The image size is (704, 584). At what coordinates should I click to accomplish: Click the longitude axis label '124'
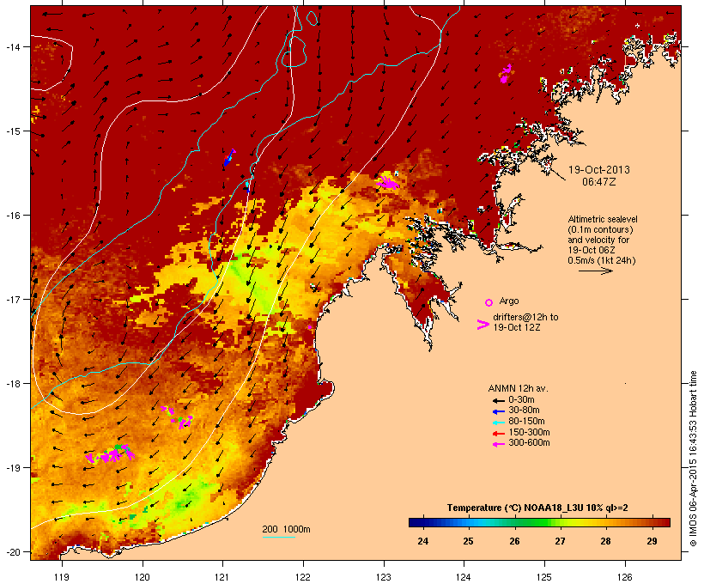pyautogui.click(x=464, y=577)
